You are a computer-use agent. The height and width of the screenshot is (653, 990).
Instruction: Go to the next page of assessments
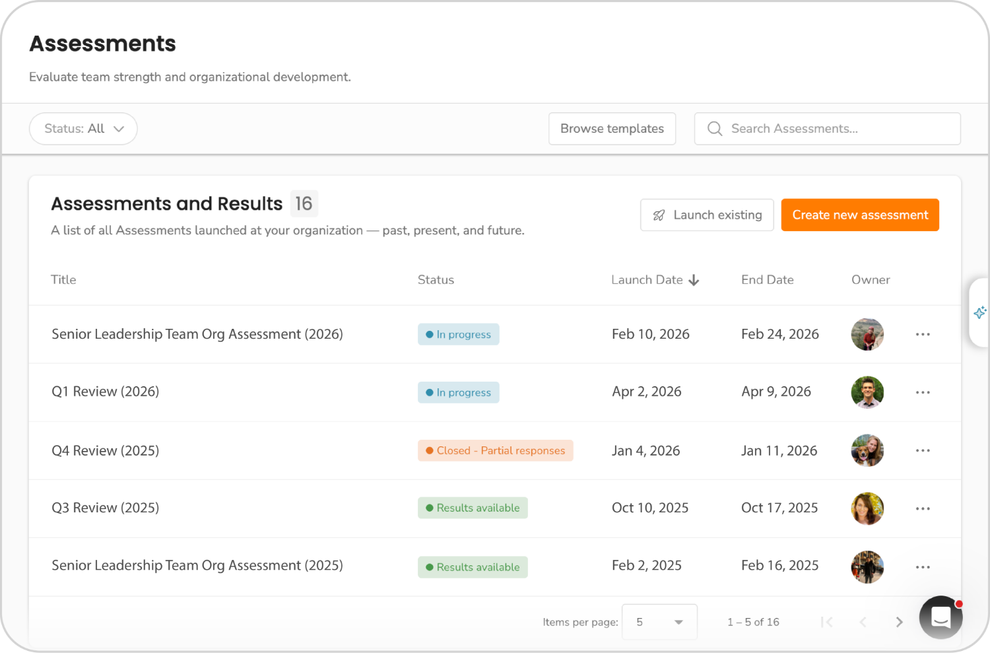[x=899, y=621]
